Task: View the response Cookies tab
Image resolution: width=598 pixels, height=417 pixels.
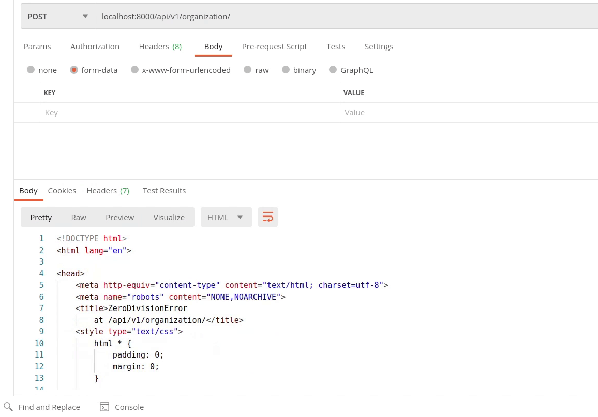Action: (62, 190)
